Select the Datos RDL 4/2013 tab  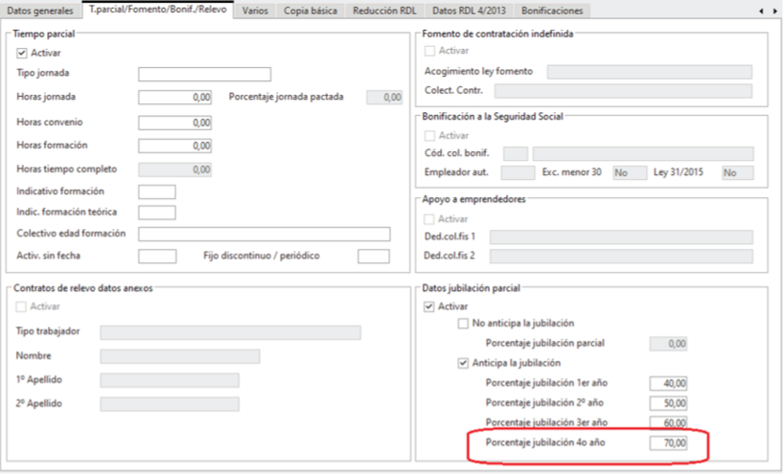pyautogui.click(x=470, y=11)
